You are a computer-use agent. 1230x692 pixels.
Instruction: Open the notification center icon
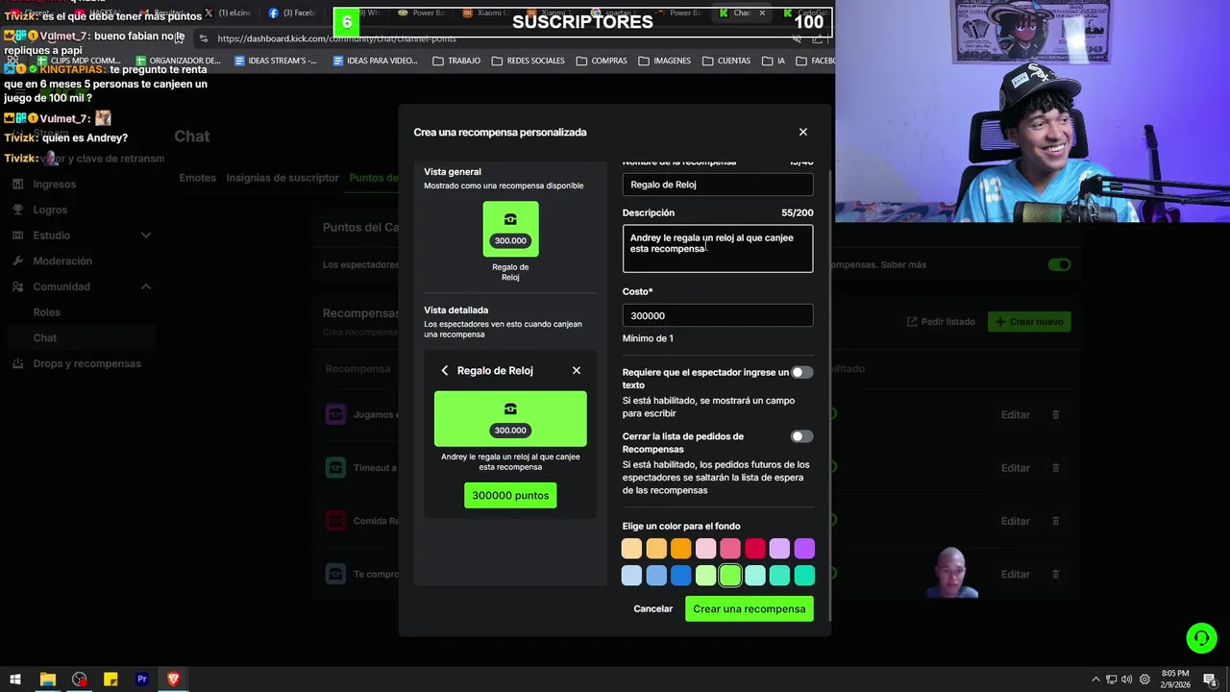[1210, 680]
